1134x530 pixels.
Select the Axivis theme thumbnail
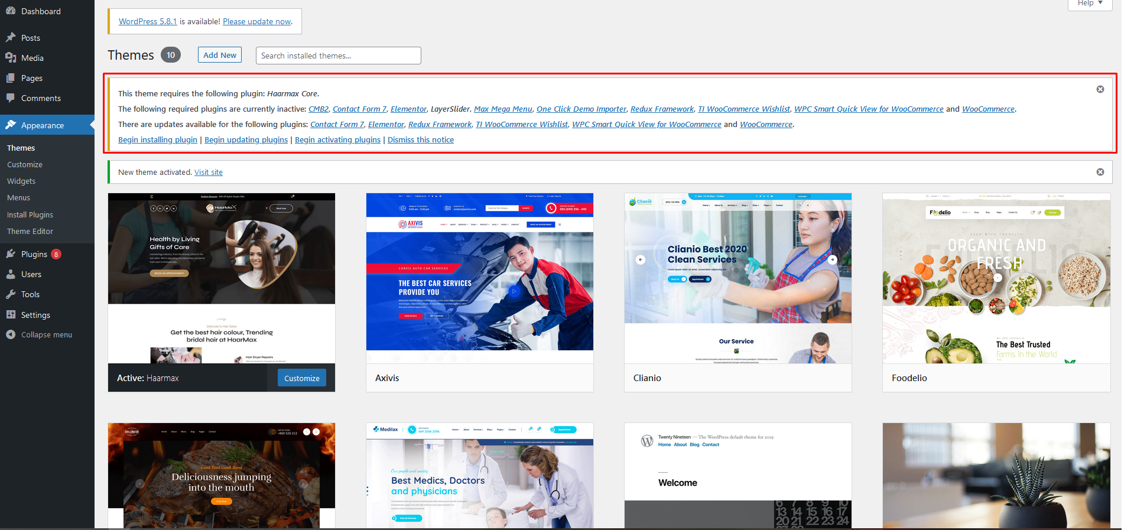coord(480,278)
